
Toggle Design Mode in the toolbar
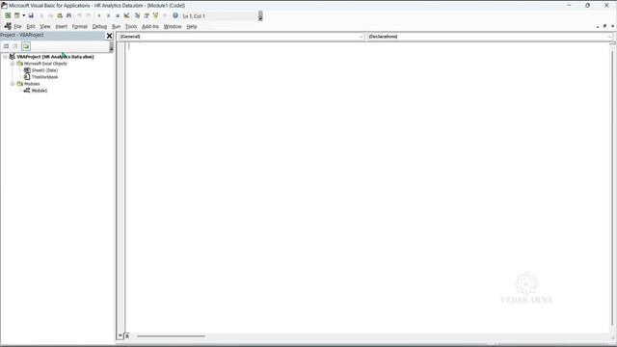click(126, 15)
